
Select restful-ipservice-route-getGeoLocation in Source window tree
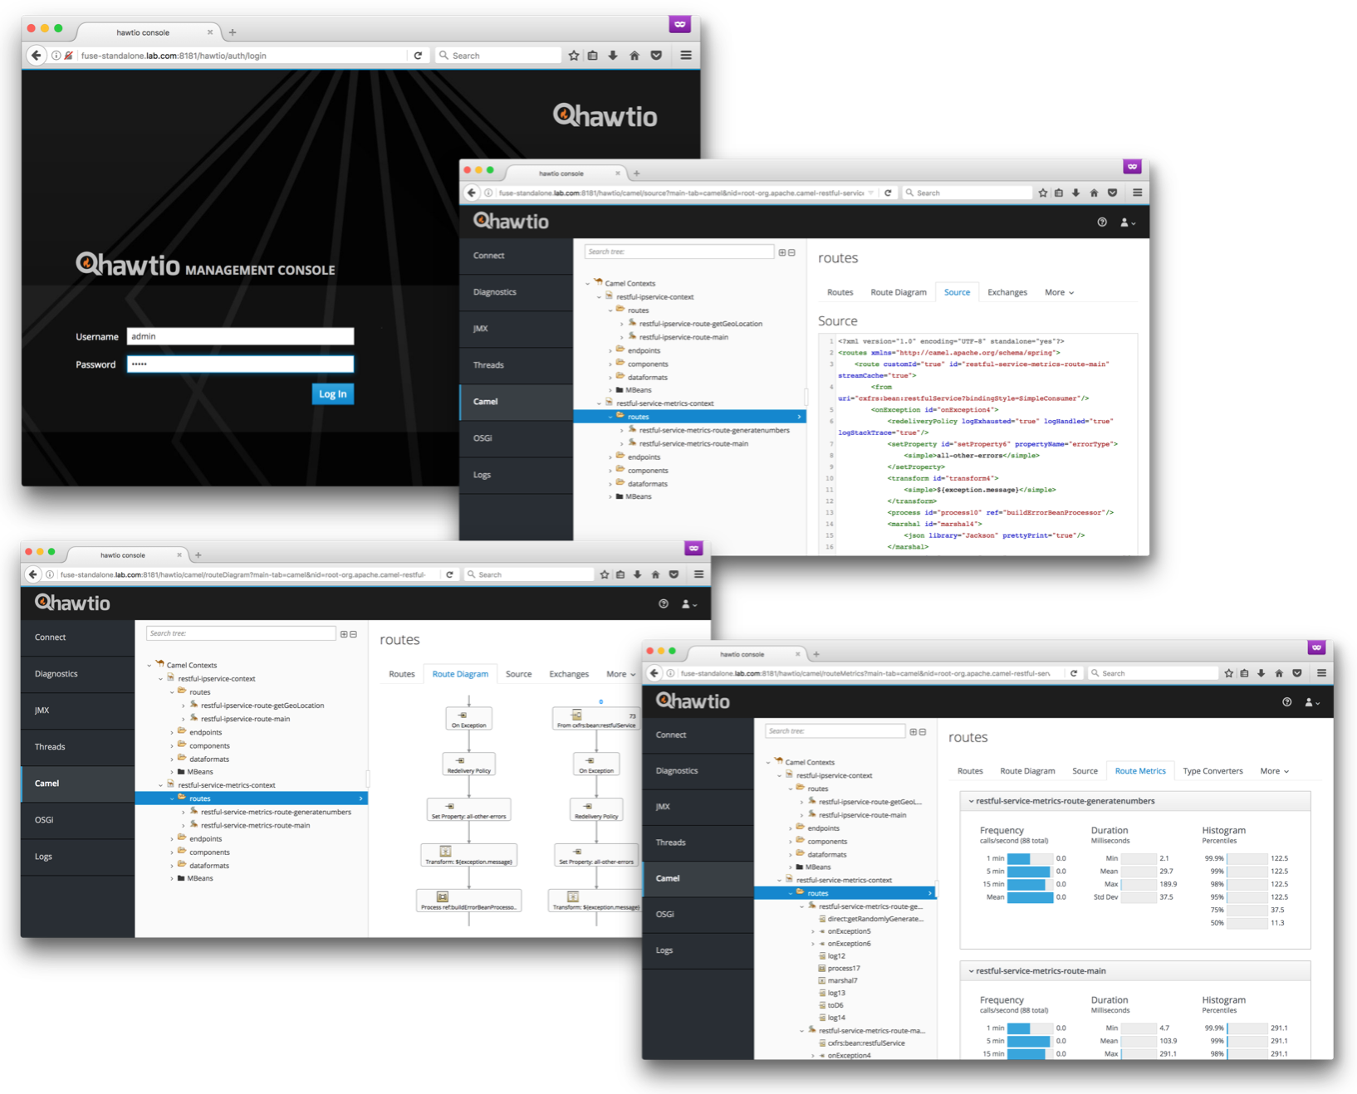700,324
